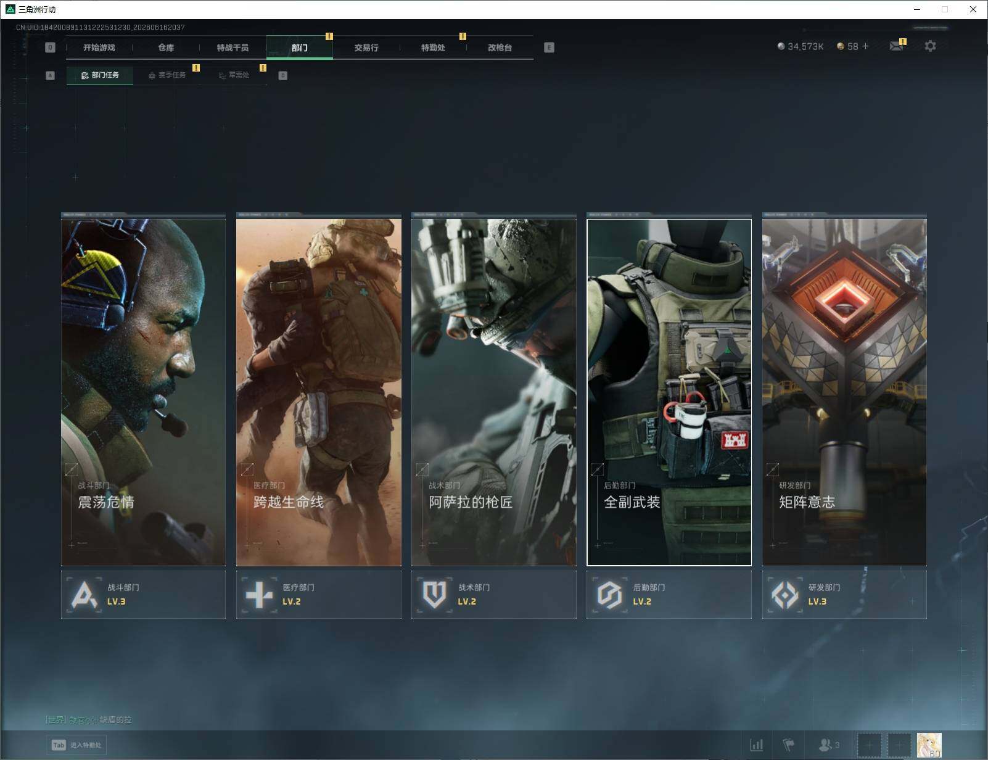This screenshot has height=760, width=988.
Task: Open the 跨越生命线 mission card
Action: (319, 392)
